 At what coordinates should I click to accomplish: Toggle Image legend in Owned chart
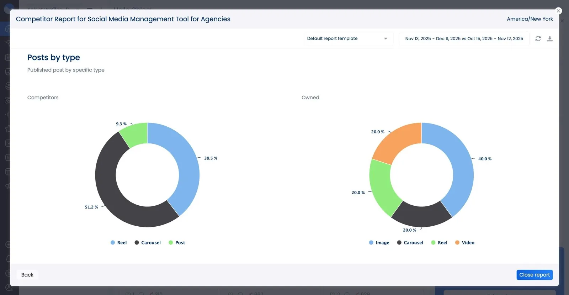pyautogui.click(x=379, y=243)
